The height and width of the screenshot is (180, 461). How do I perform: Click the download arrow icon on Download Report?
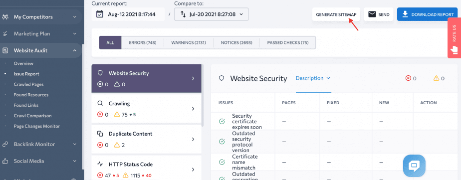tap(405, 14)
